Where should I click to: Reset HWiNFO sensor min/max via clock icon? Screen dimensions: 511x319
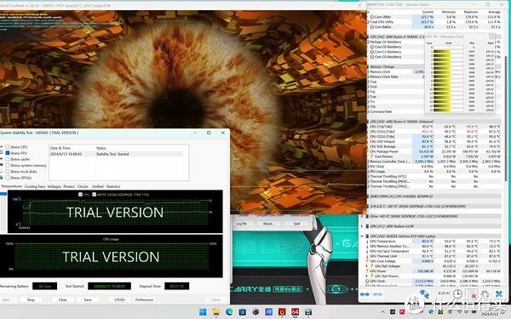click(x=457, y=294)
